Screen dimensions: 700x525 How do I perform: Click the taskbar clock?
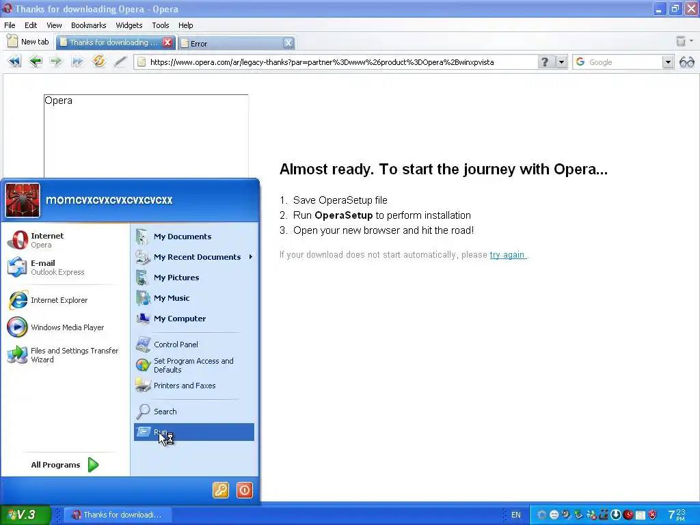[x=677, y=515]
